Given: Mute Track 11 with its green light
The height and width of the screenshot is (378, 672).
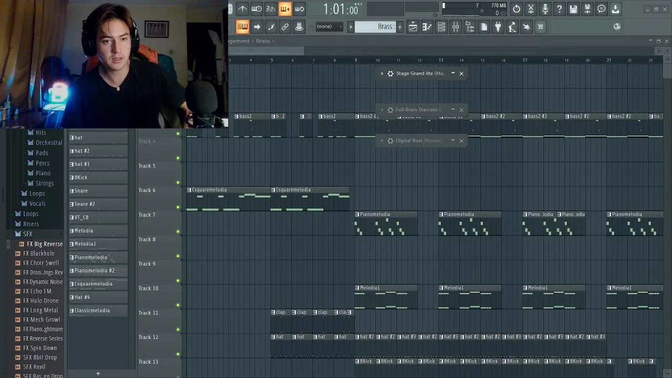Looking at the screenshot, I should (x=178, y=330).
